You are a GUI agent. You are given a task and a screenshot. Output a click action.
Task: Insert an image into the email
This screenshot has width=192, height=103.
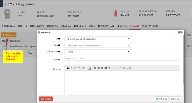[109, 68]
